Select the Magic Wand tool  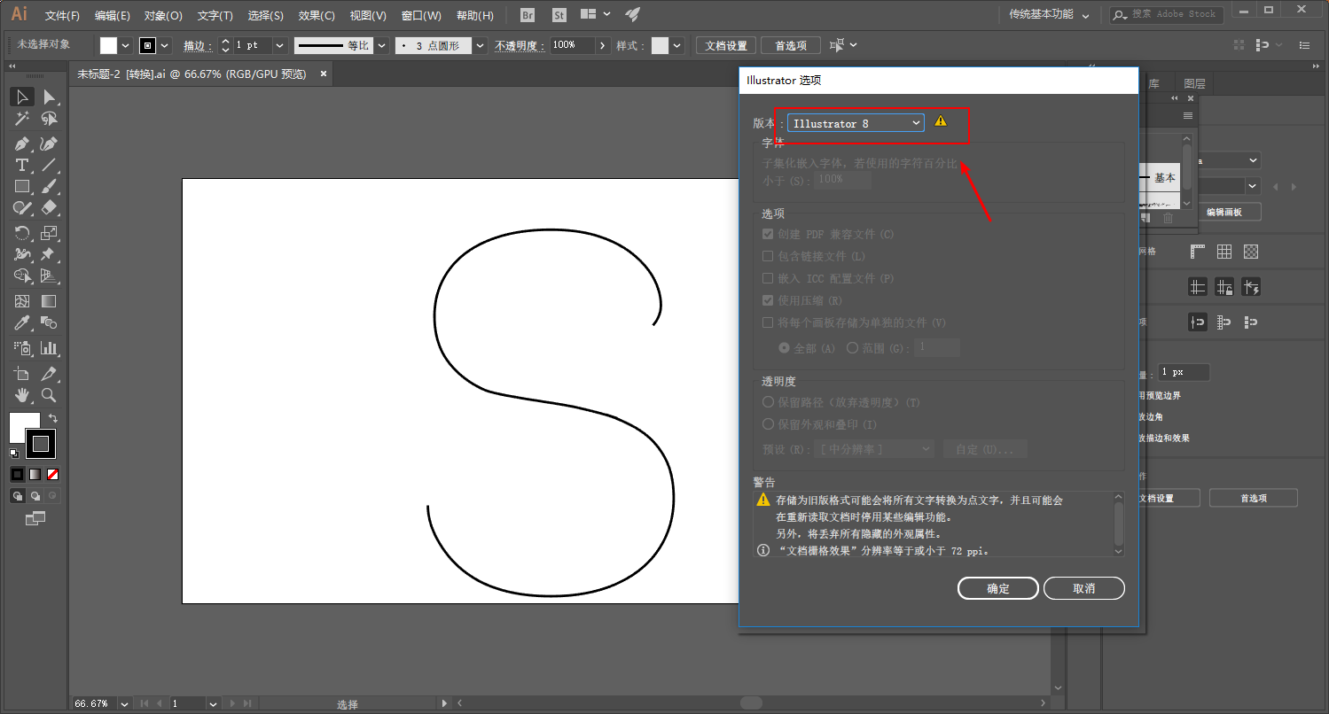point(22,119)
